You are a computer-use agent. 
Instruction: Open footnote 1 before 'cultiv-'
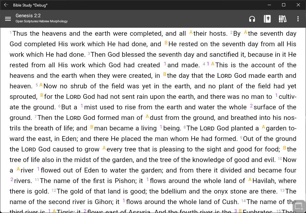(x=276, y=95)
